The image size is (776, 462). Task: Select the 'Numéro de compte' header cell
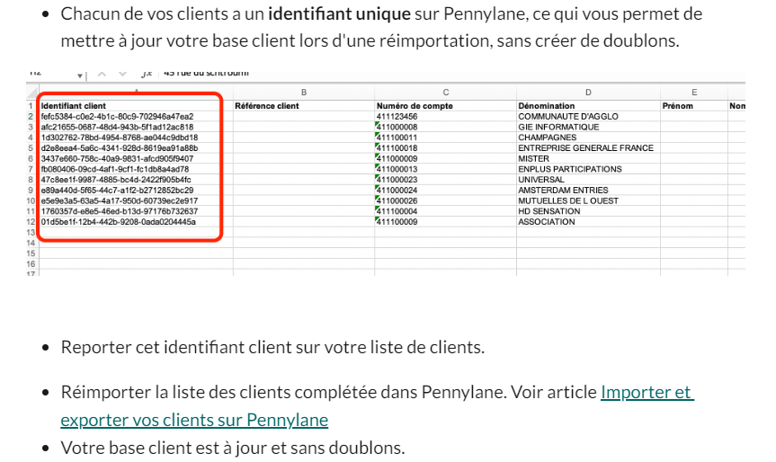tap(414, 106)
